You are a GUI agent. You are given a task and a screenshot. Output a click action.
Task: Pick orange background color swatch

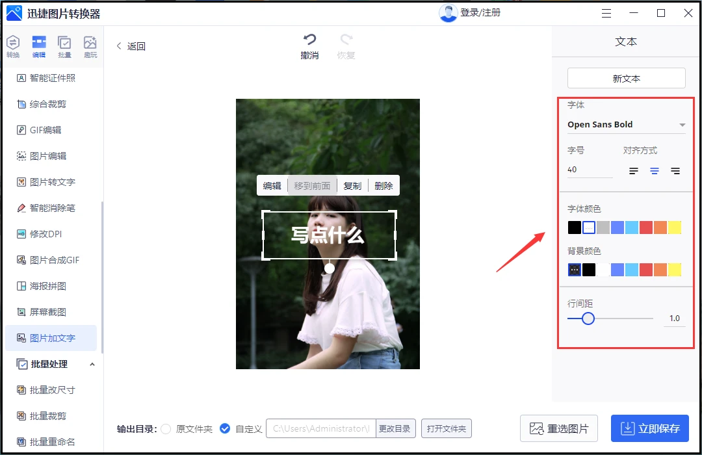tap(660, 270)
